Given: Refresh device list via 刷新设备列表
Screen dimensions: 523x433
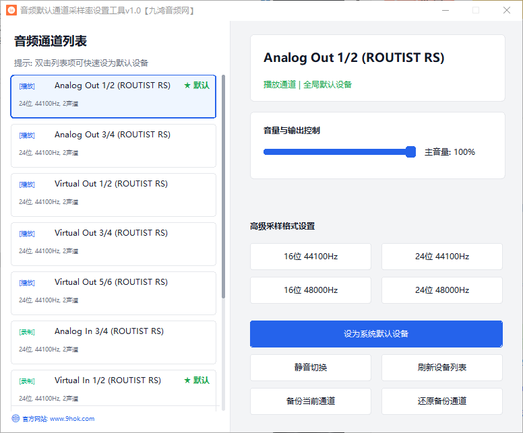Looking at the screenshot, I should 442,367.
